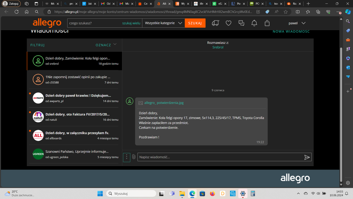Open the tab actions menu icon
353x199 pixels.
[36, 4]
